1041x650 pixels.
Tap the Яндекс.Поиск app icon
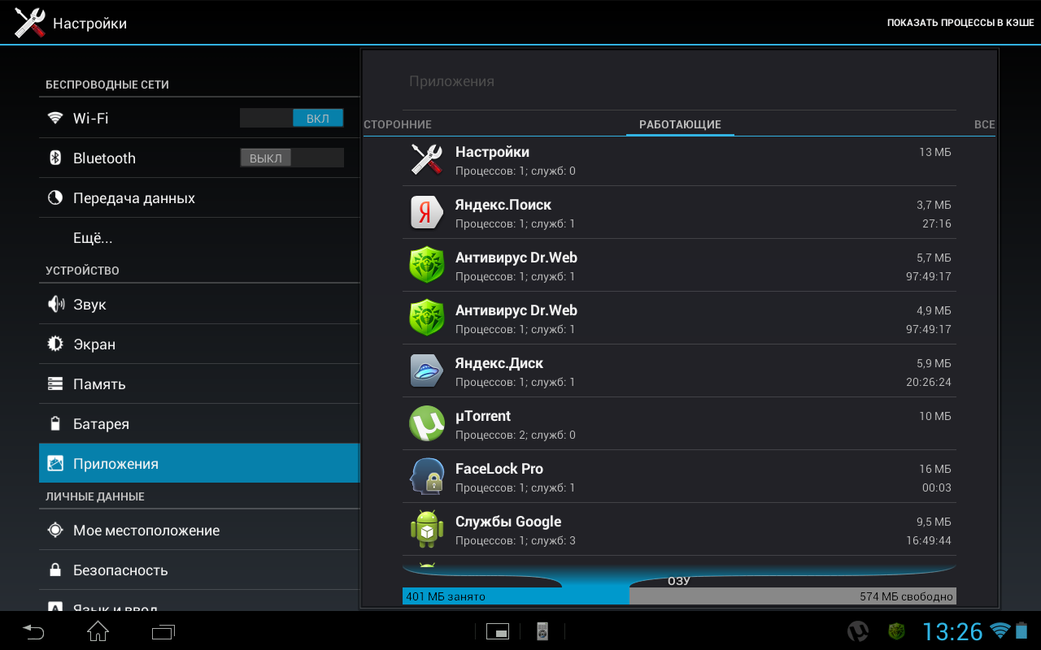[426, 212]
